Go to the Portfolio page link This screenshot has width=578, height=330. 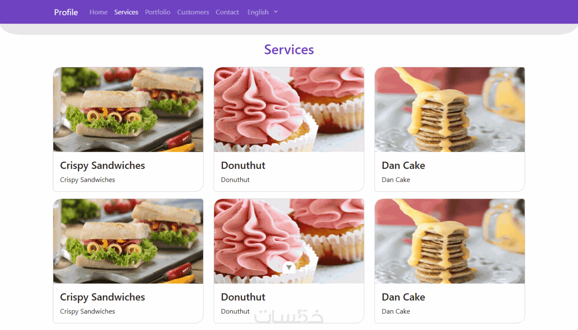click(157, 12)
